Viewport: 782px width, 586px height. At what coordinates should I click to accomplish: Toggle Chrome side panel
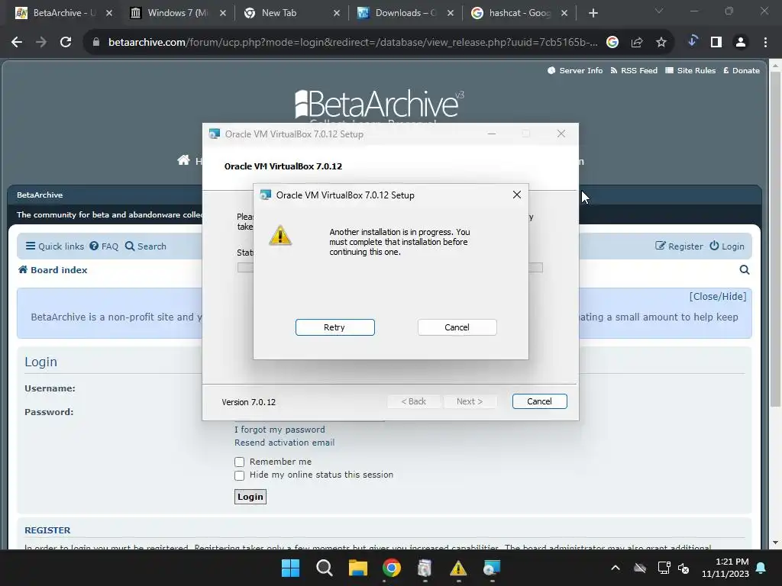pos(716,43)
